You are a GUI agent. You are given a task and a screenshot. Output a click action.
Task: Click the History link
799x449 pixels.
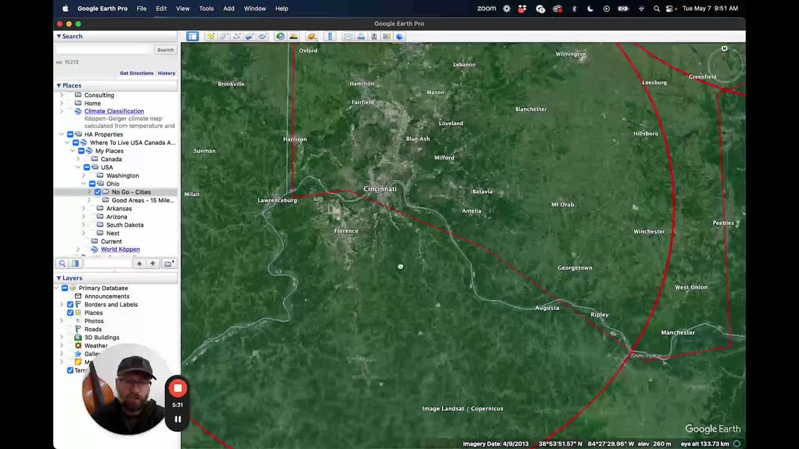(x=167, y=73)
